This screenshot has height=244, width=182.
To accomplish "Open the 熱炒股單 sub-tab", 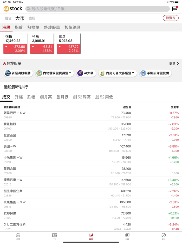I will pyautogui.click(x=52, y=27).
